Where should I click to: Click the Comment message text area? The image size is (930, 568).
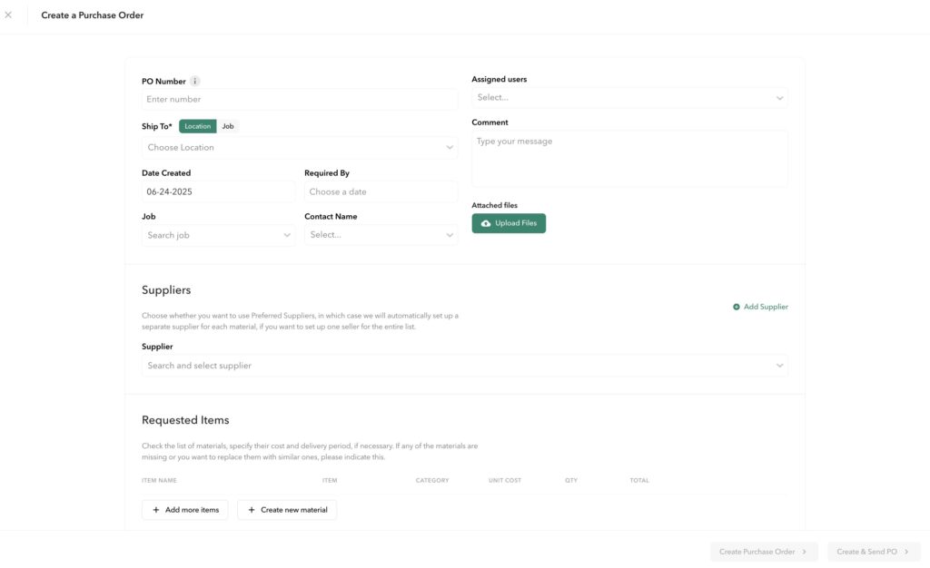630,159
